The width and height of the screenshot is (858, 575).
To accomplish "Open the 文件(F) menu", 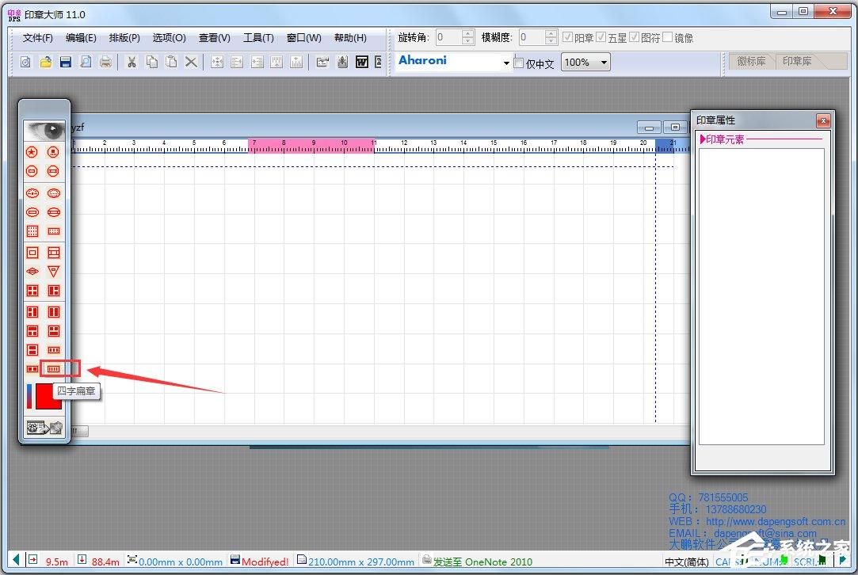I will 38,38.
